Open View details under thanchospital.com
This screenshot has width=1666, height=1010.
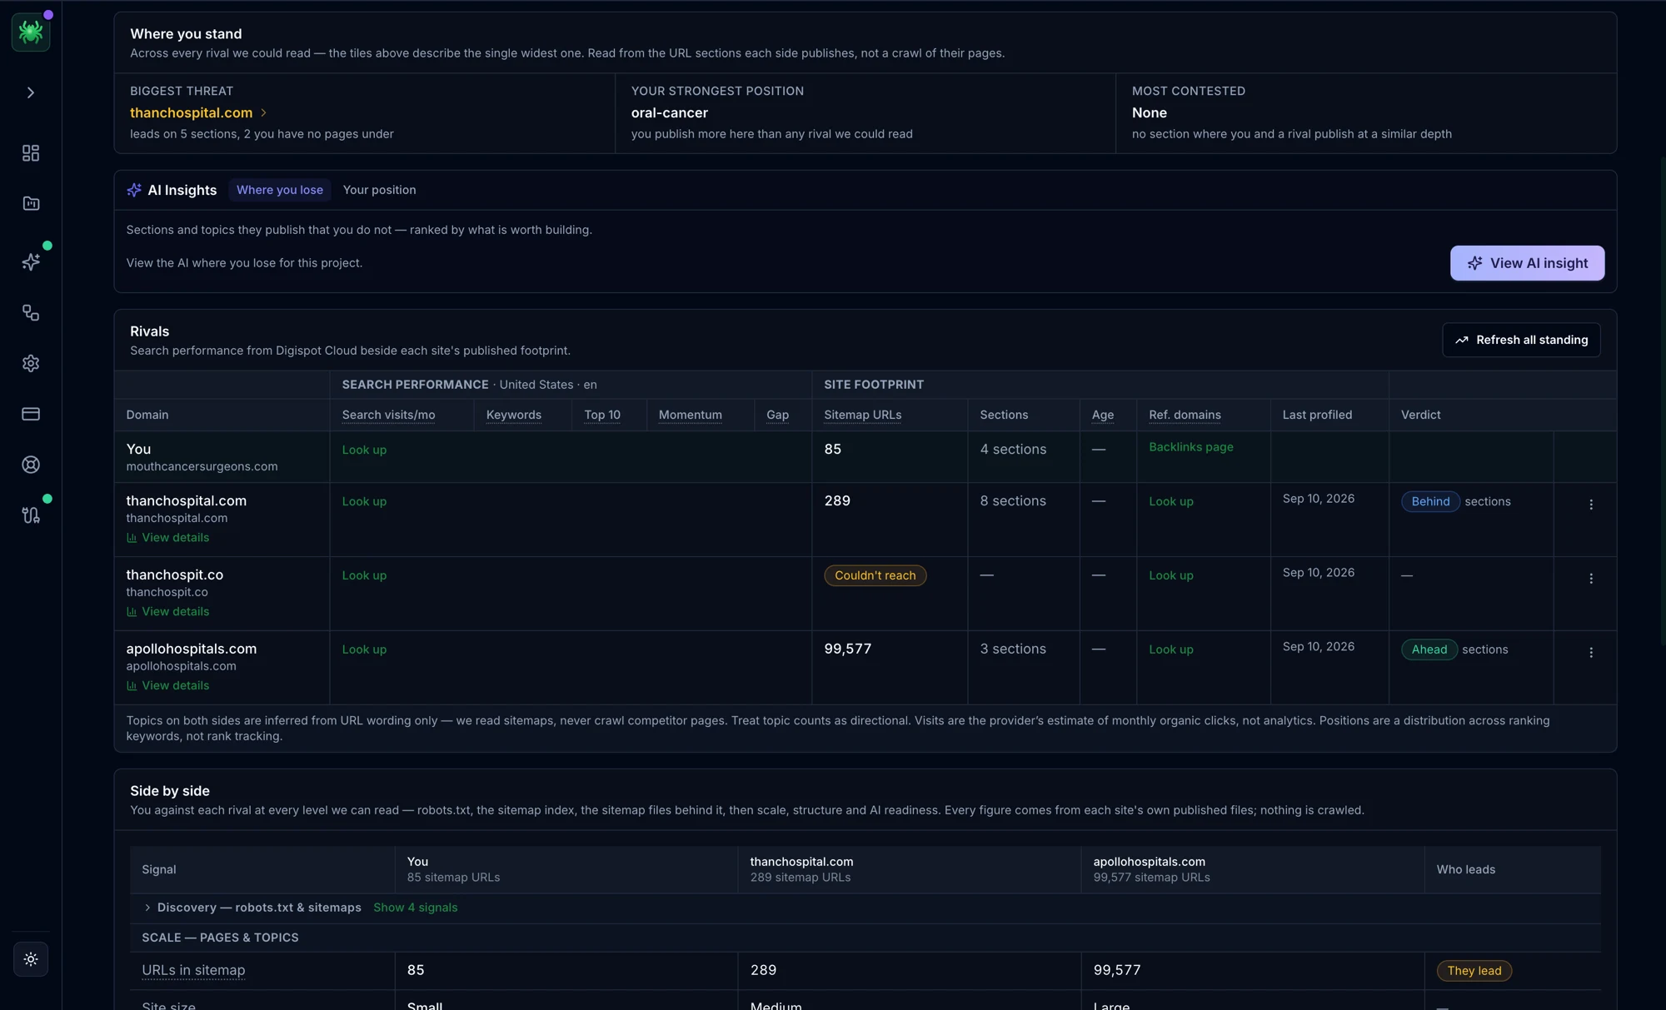(167, 538)
